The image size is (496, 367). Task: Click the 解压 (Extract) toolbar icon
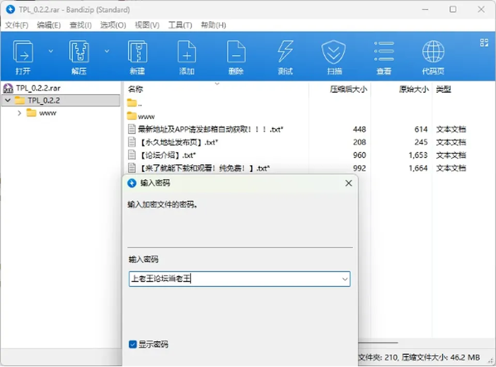(79, 57)
